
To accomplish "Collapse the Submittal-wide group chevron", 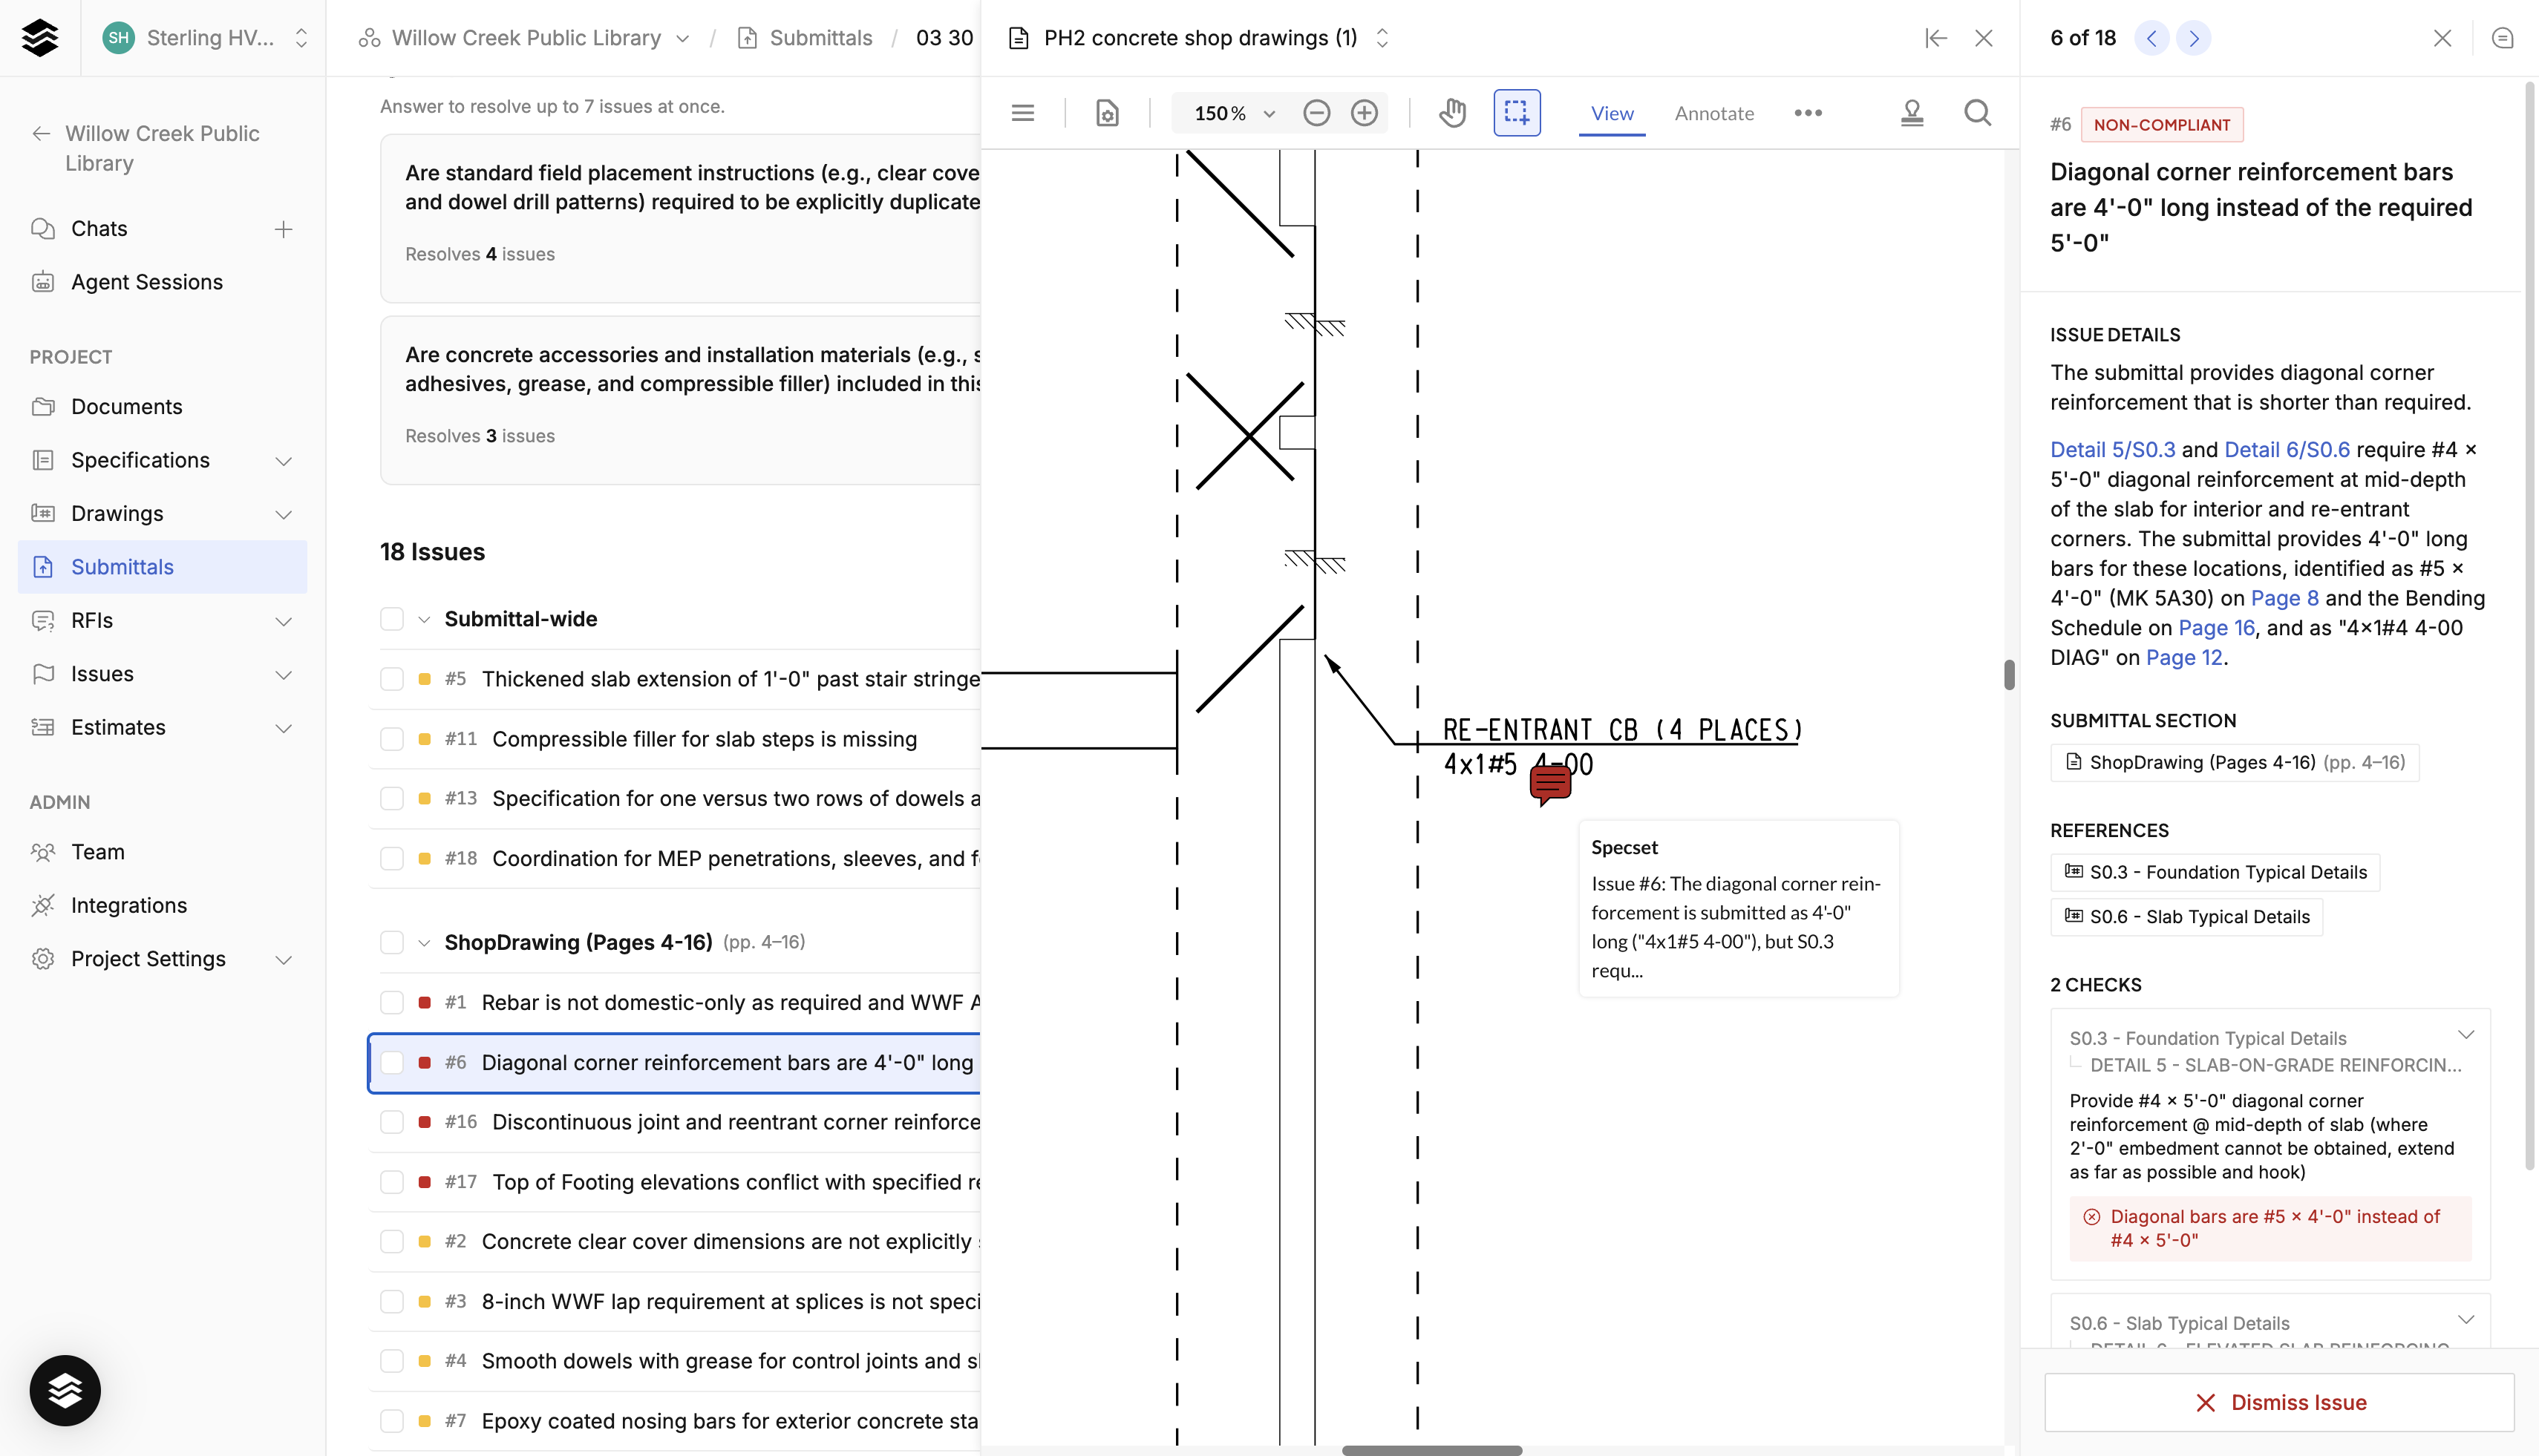I will (x=424, y=620).
